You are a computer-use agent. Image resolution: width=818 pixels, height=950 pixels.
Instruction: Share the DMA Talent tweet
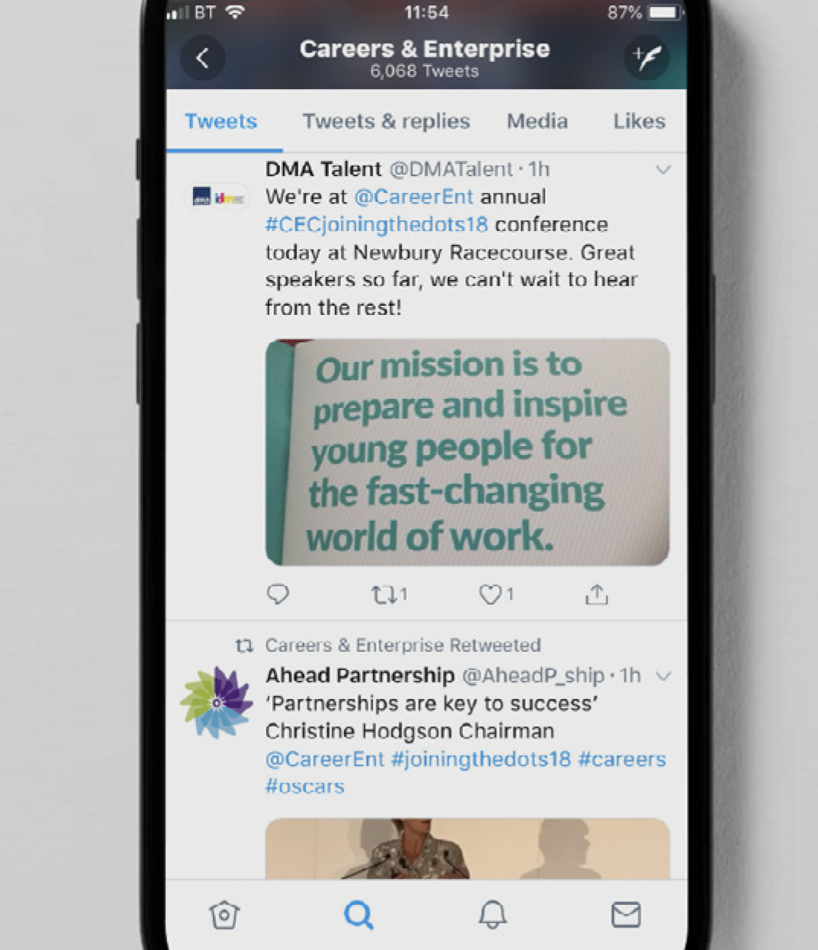click(x=597, y=595)
